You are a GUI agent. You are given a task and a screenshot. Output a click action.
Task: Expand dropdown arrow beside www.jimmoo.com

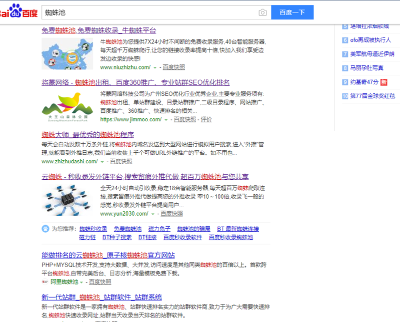[166, 120]
